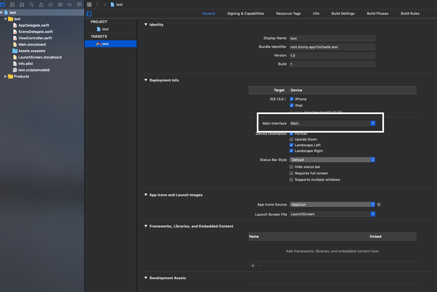Open the Issue navigator warning icon
Screen dimensions: 437x292
(41, 5)
